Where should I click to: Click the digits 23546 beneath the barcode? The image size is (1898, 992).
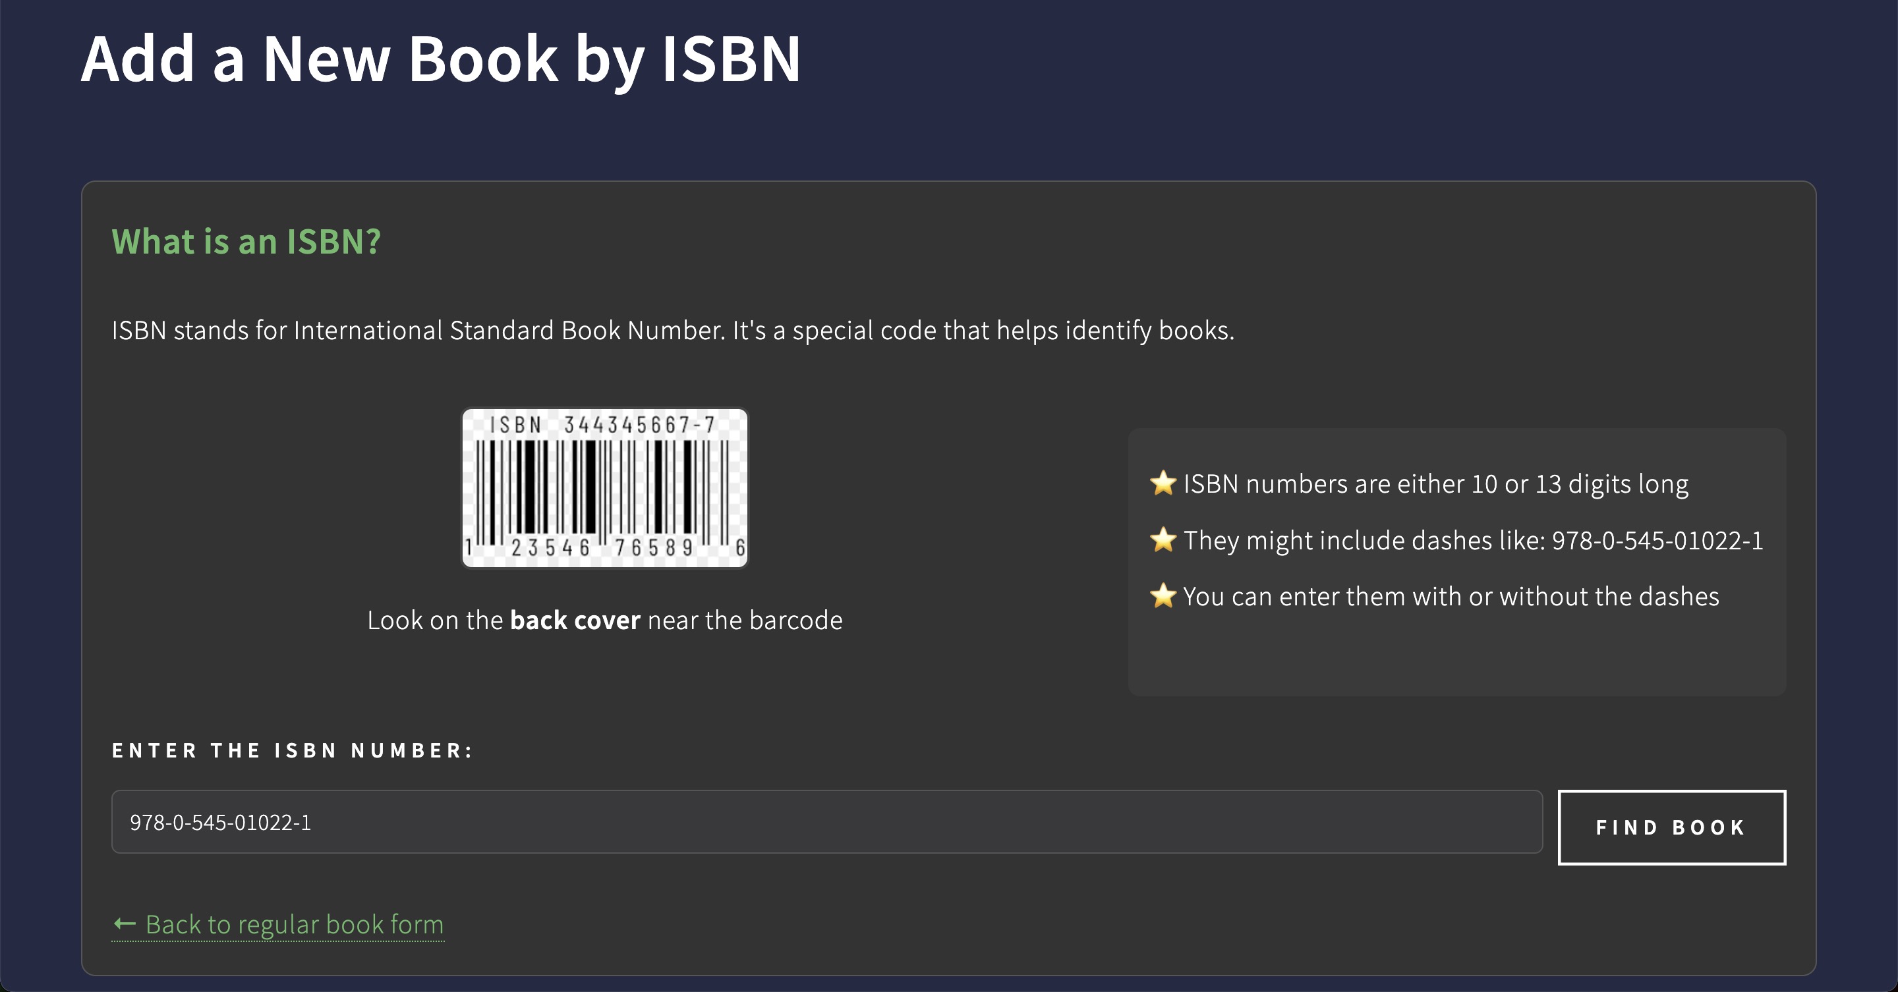(x=550, y=548)
